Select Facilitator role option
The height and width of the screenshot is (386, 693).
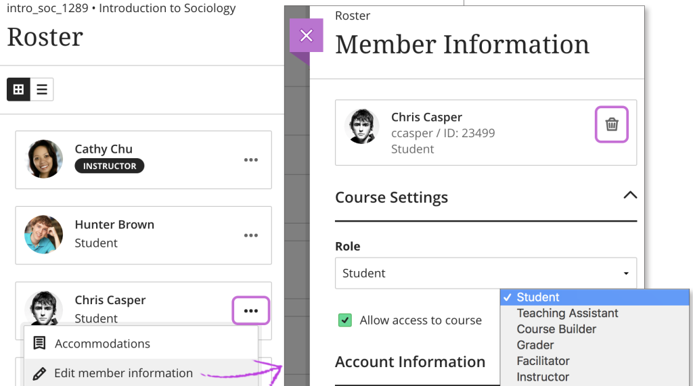[594, 361]
